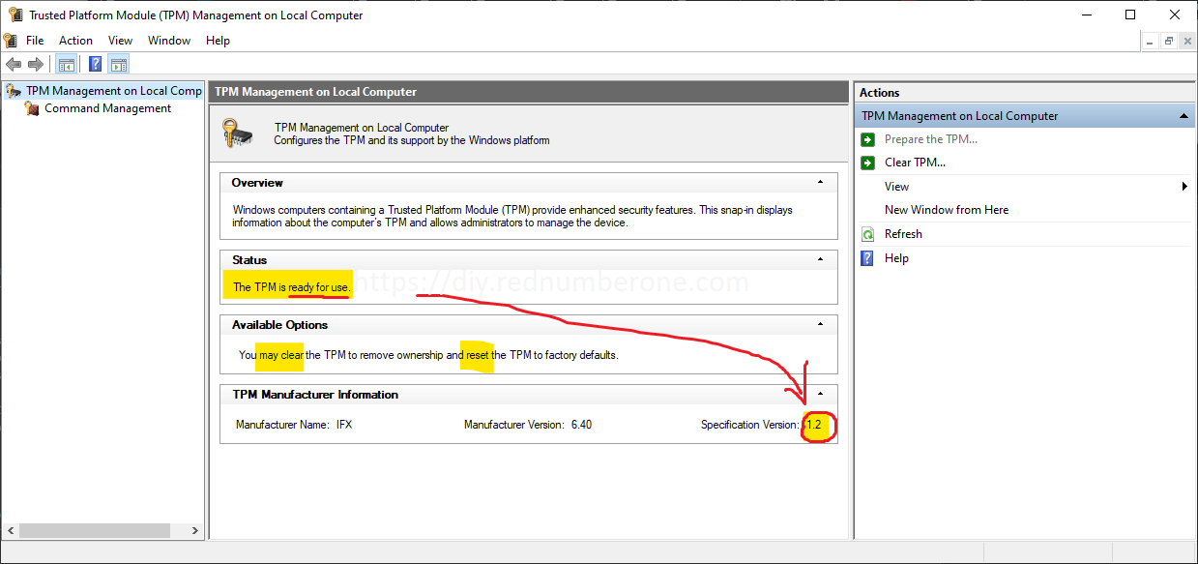Click the 'TPM Management on Local Computer' details pane title
Viewport: 1198px width, 564px height.
pos(315,92)
